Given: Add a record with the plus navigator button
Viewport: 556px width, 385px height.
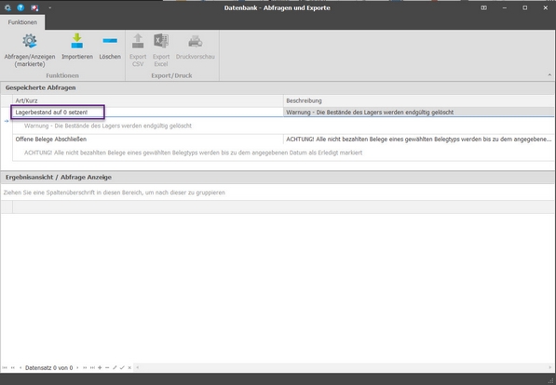Looking at the screenshot, I should click(100, 367).
